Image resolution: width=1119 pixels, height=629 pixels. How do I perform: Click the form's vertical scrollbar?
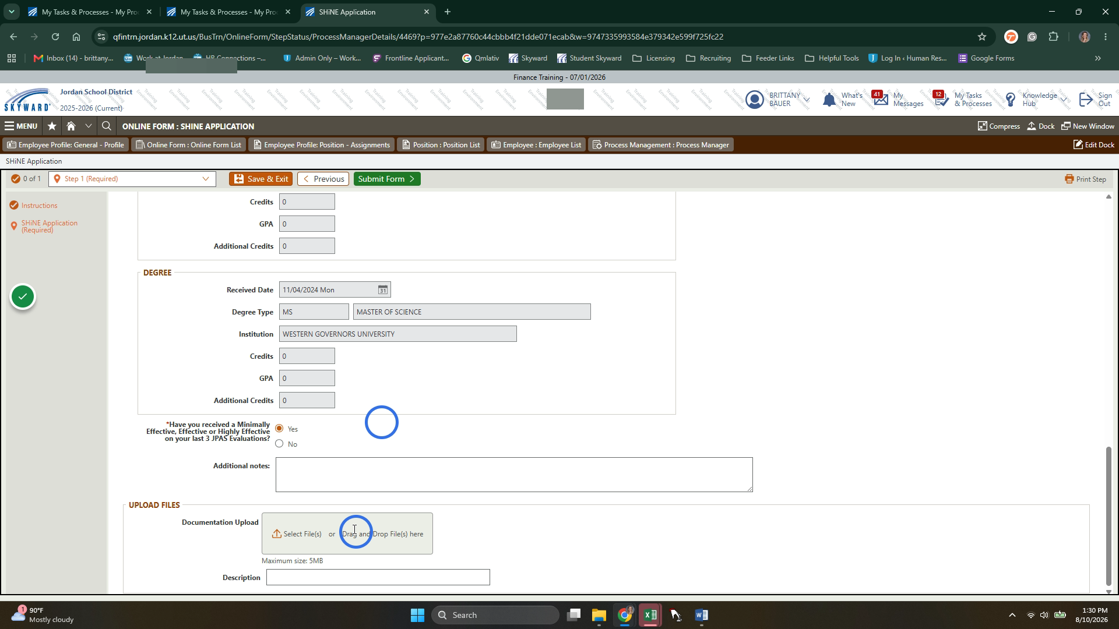click(1109, 516)
